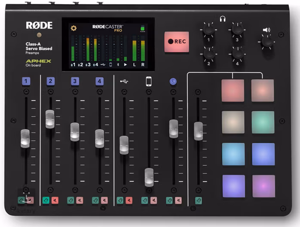Tap the mic 1 label on the touchscreen

[73, 65]
